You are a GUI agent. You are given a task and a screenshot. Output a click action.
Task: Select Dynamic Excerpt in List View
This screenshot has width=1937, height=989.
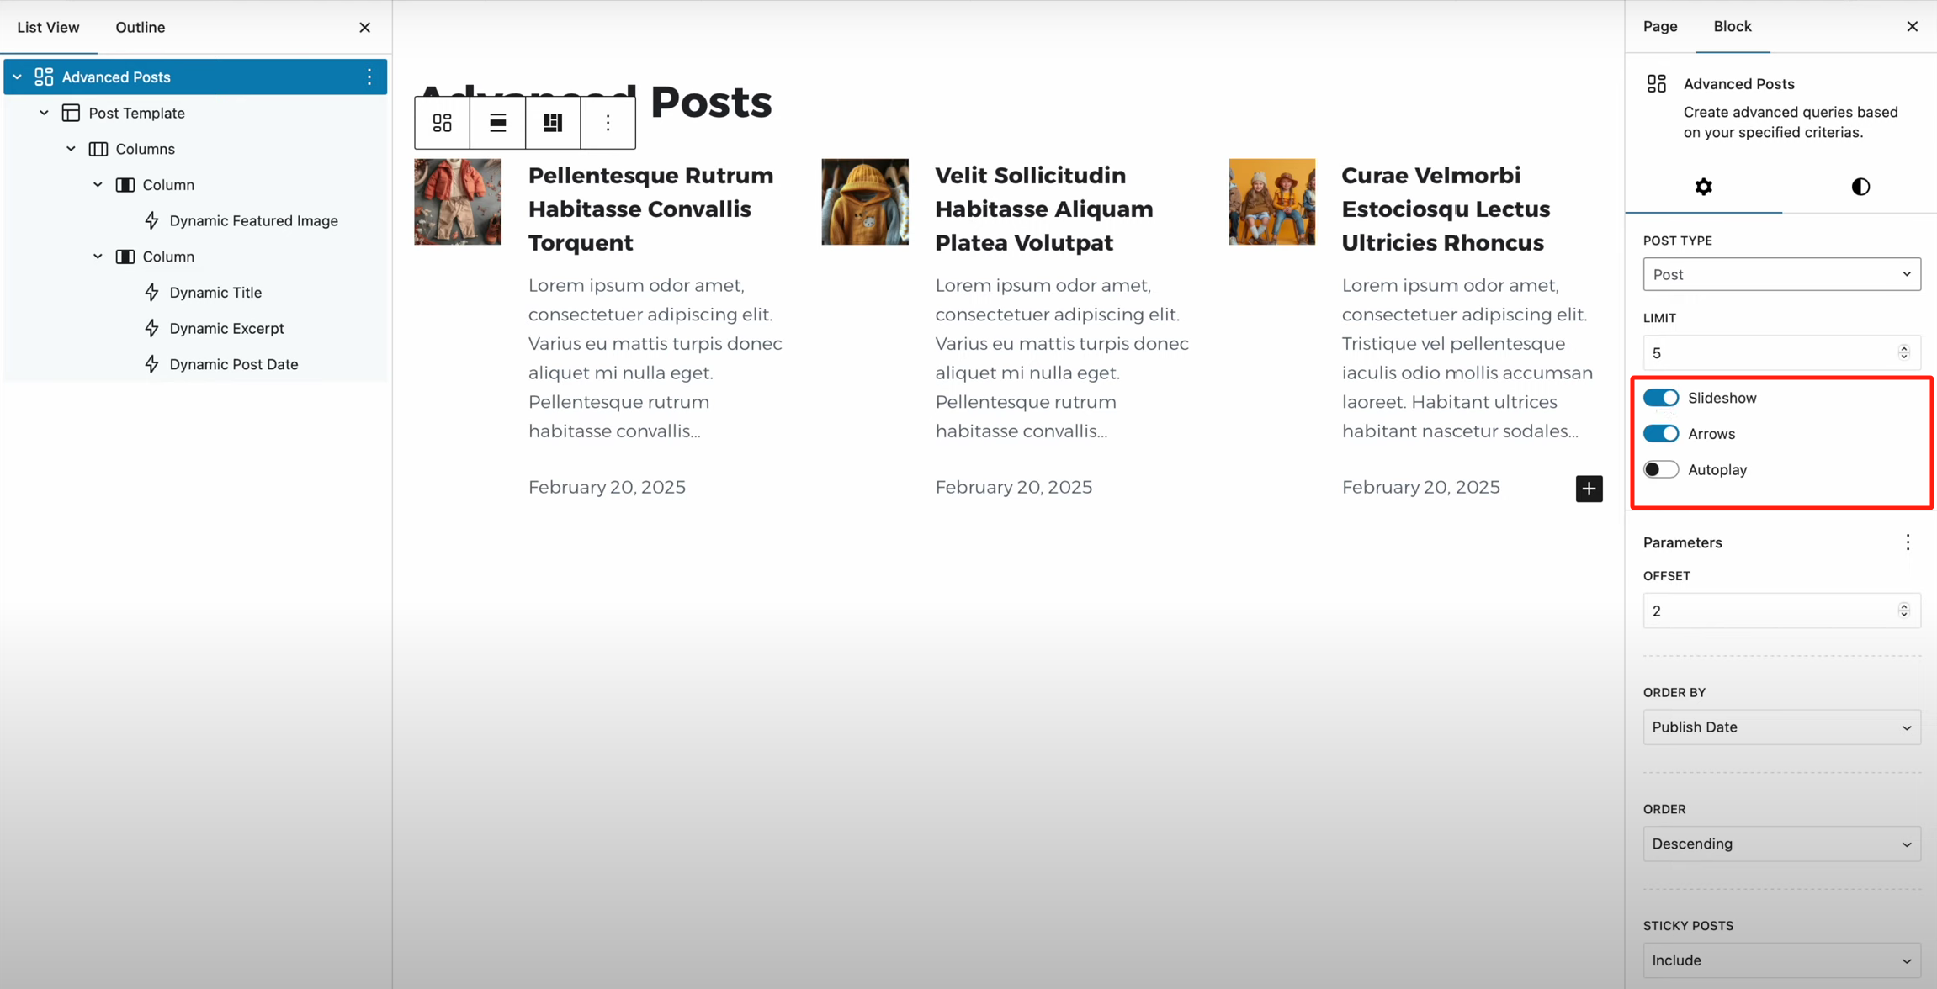point(226,329)
